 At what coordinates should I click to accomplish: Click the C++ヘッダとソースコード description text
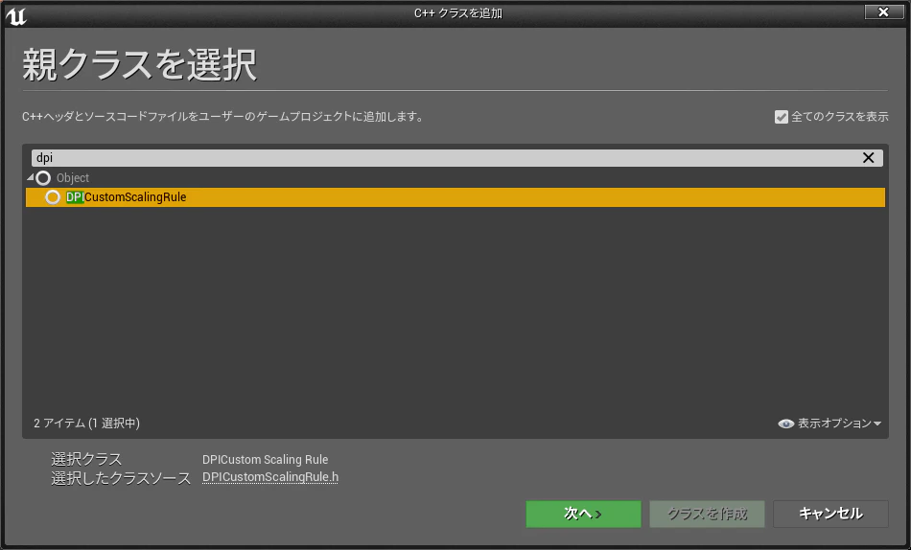pyautogui.click(x=223, y=117)
